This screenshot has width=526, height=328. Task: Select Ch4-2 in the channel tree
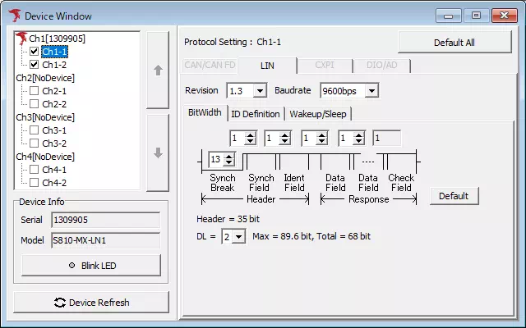54,183
